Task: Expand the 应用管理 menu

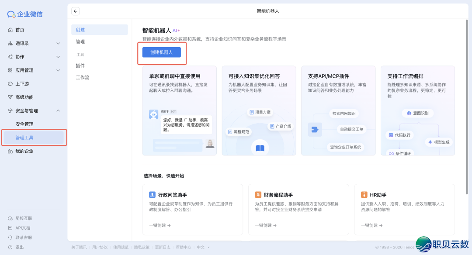Action: (57, 70)
